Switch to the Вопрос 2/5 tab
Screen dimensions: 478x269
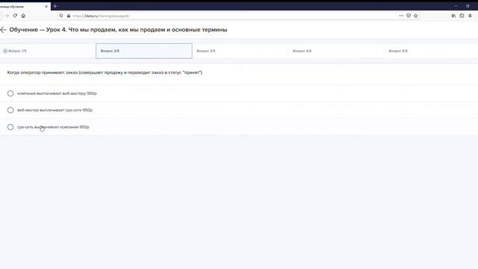point(144,51)
